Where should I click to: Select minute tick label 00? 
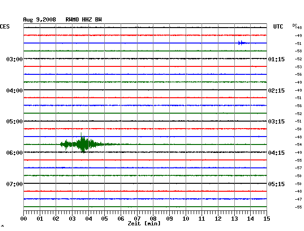coord(24,218)
